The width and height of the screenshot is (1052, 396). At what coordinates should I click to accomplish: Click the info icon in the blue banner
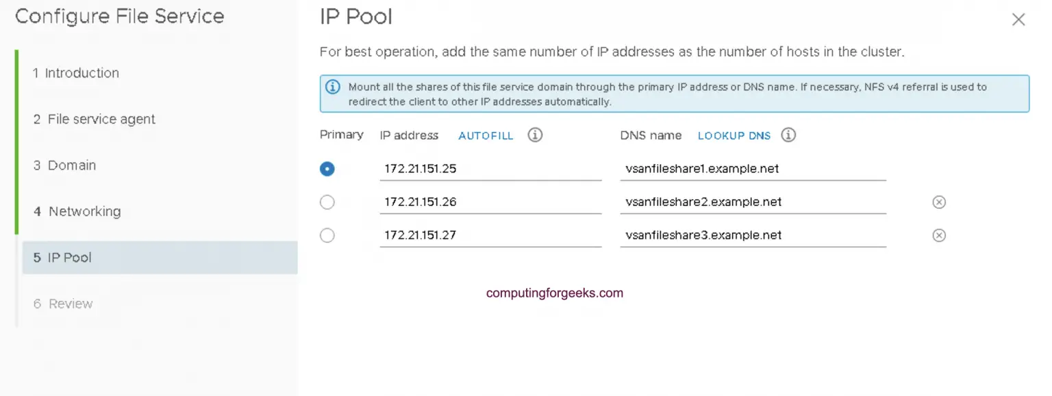pos(332,87)
